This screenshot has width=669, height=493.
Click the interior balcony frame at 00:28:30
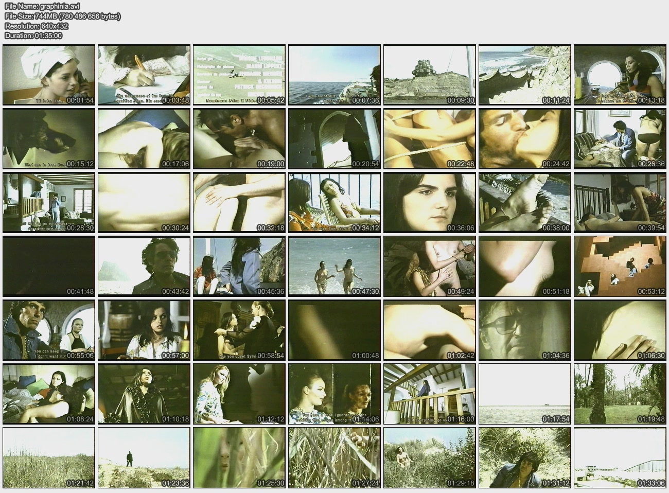tap(49, 203)
